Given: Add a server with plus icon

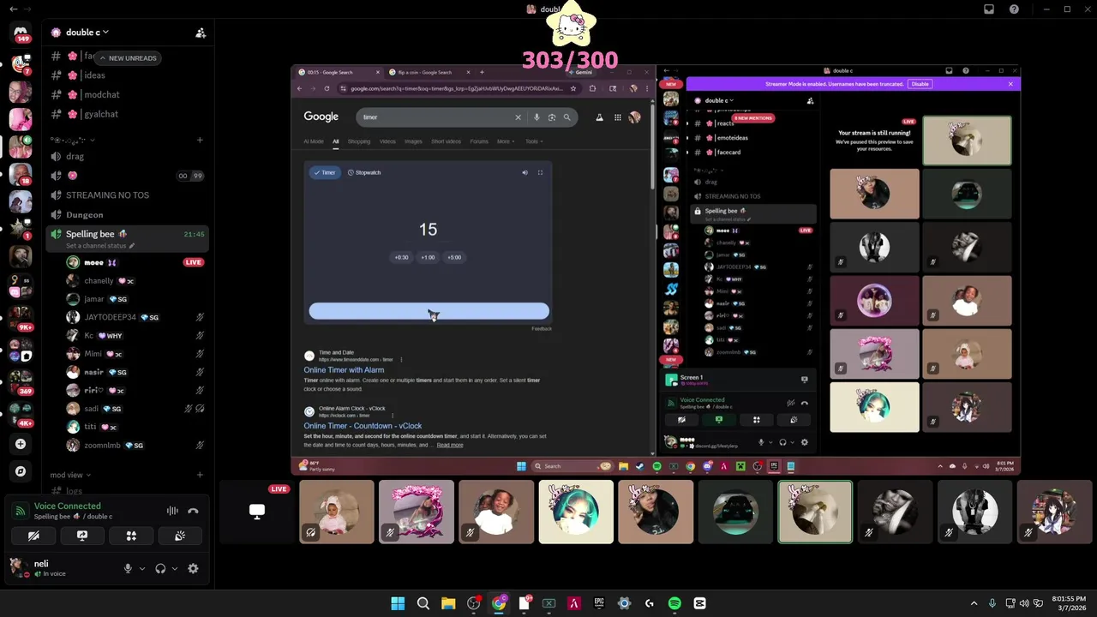Looking at the screenshot, I should (21, 444).
